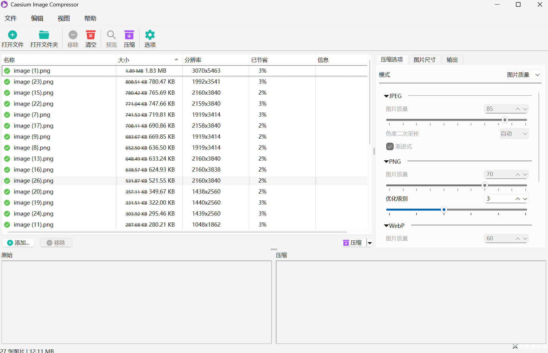The height and width of the screenshot is (353, 548).
Task: Click the options panel vertical scrollbar
Action: pos(539,137)
